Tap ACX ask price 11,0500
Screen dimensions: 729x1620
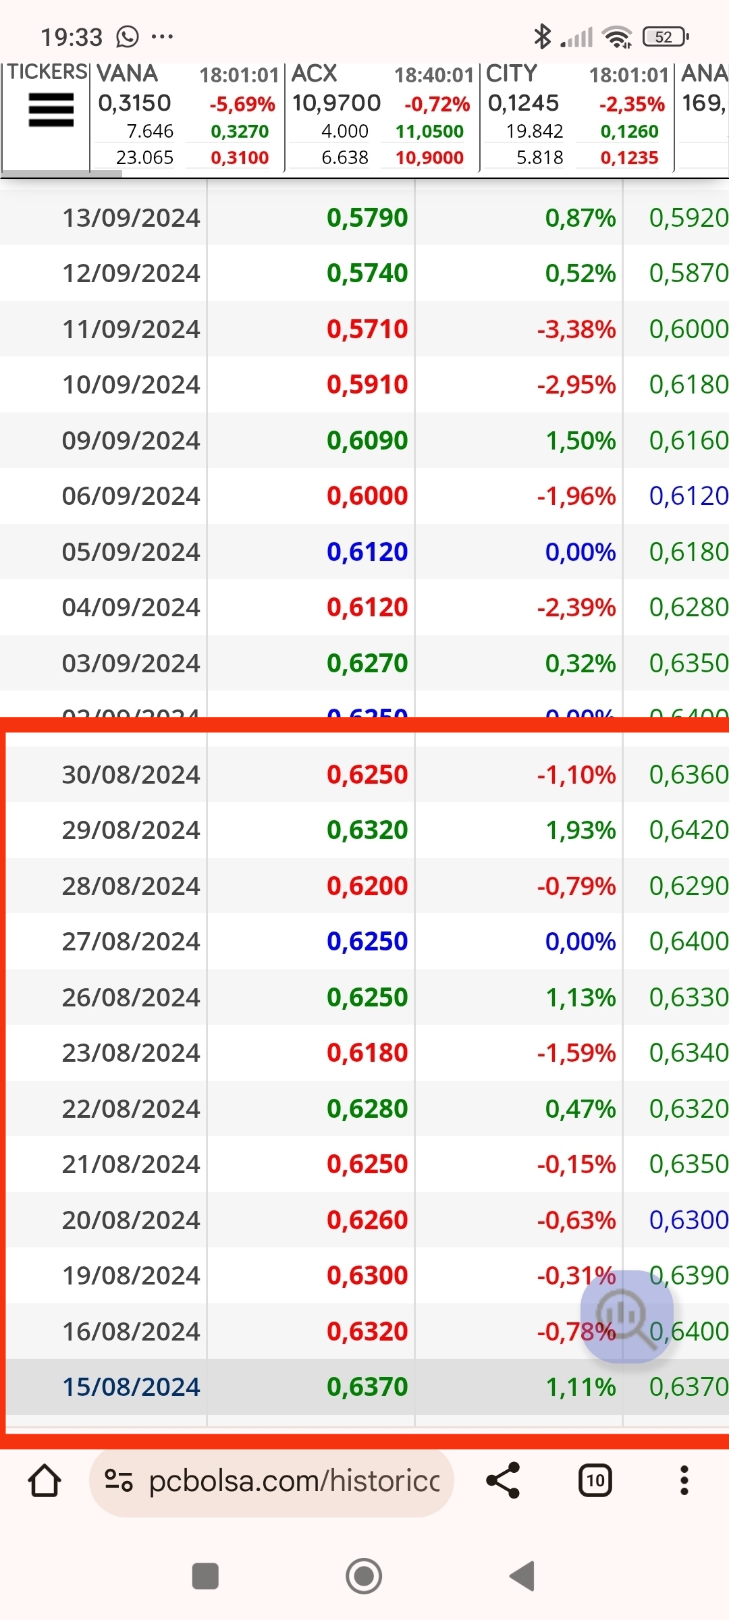[x=429, y=131]
